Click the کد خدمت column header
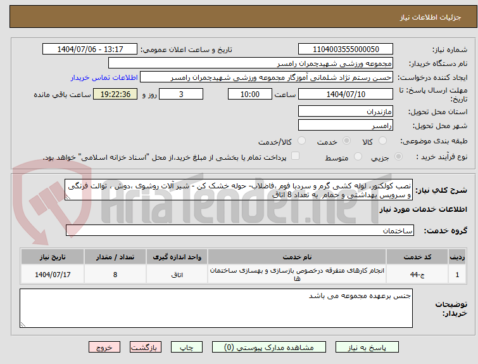The height and width of the screenshot is (364, 478). [417, 257]
